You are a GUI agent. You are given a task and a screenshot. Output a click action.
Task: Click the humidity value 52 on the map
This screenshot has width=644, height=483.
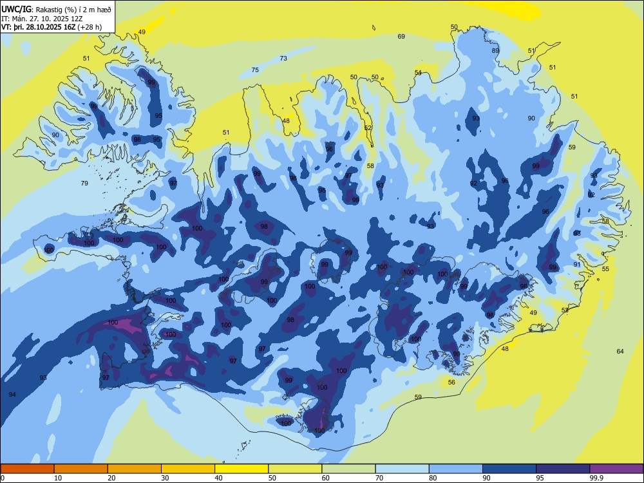click(x=368, y=128)
